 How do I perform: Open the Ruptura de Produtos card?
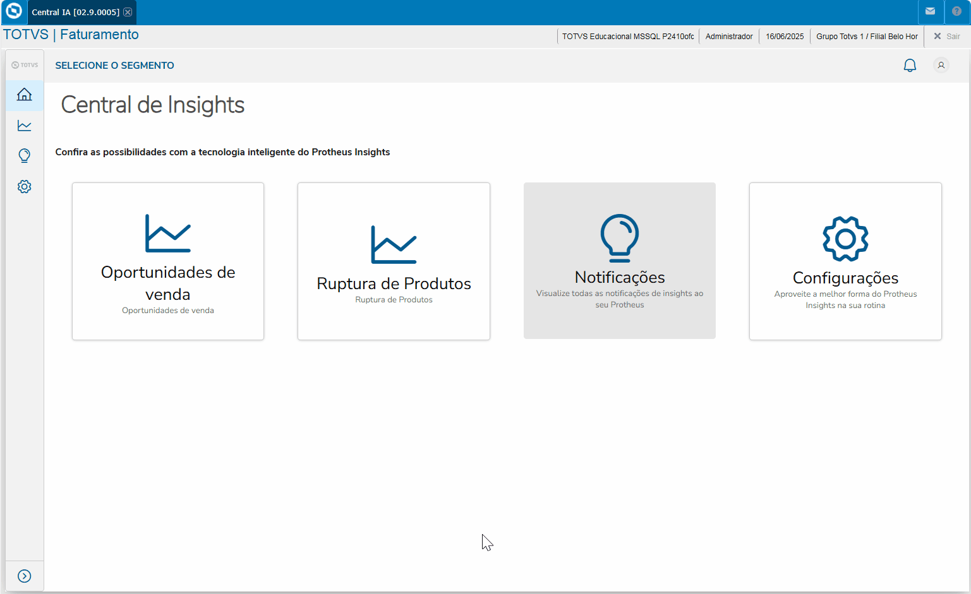(x=394, y=261)
